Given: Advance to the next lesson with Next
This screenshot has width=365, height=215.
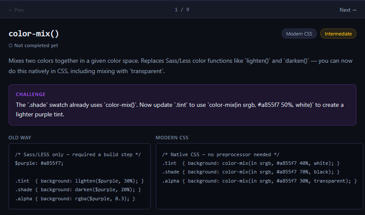Looking at the screenshot, I should pyautogui.click(x=348, y=10).
